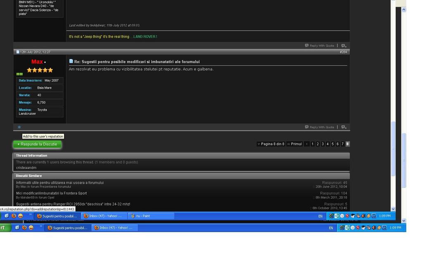Go to page 5 of the thread
423x264 pixels.
tap(333, 144)
